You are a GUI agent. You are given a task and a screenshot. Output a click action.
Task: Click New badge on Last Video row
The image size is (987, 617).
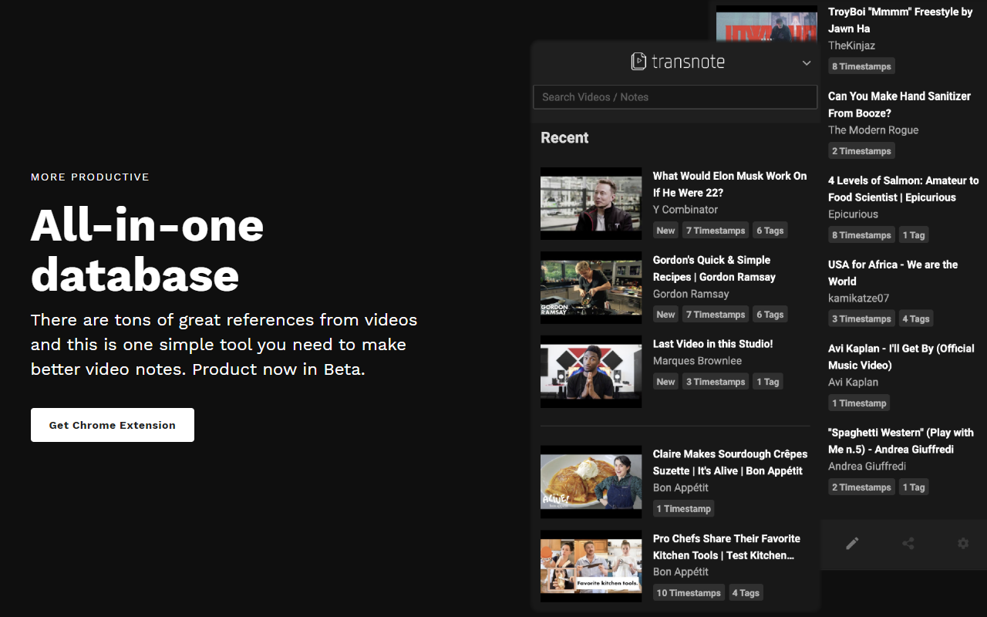[666, 382]
